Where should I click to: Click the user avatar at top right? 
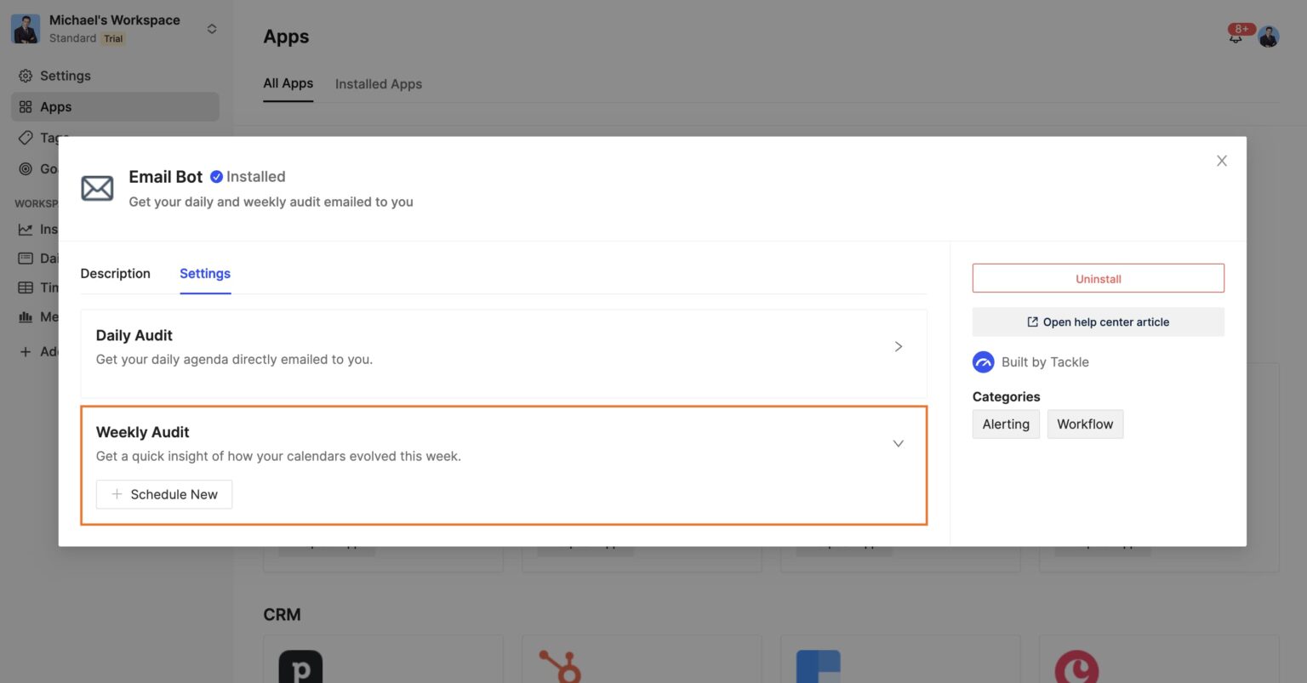[1269, 37]
